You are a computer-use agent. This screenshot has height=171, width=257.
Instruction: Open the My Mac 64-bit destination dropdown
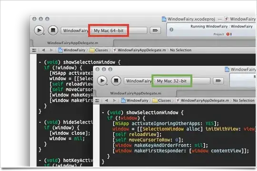click(109, 30)
